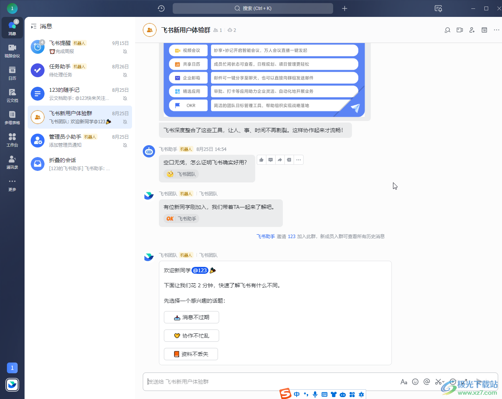This screenshot has height=399, width=502.
Task: Click the Sogou input method S icon
Action: (x=285, y=394)
